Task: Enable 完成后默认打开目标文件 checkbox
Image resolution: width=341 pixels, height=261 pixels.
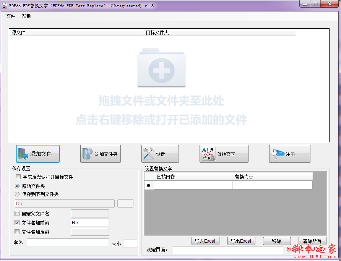Action: click(x=18, y=177)
